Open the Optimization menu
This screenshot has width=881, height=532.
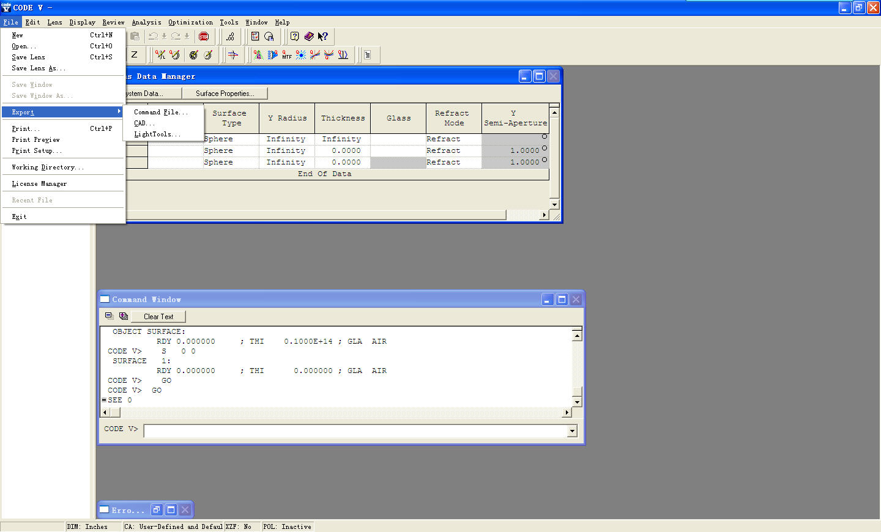tap(191, 23)
